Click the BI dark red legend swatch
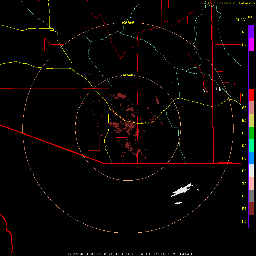Screen dimensions: 256x256 click(x=251, y=209)
